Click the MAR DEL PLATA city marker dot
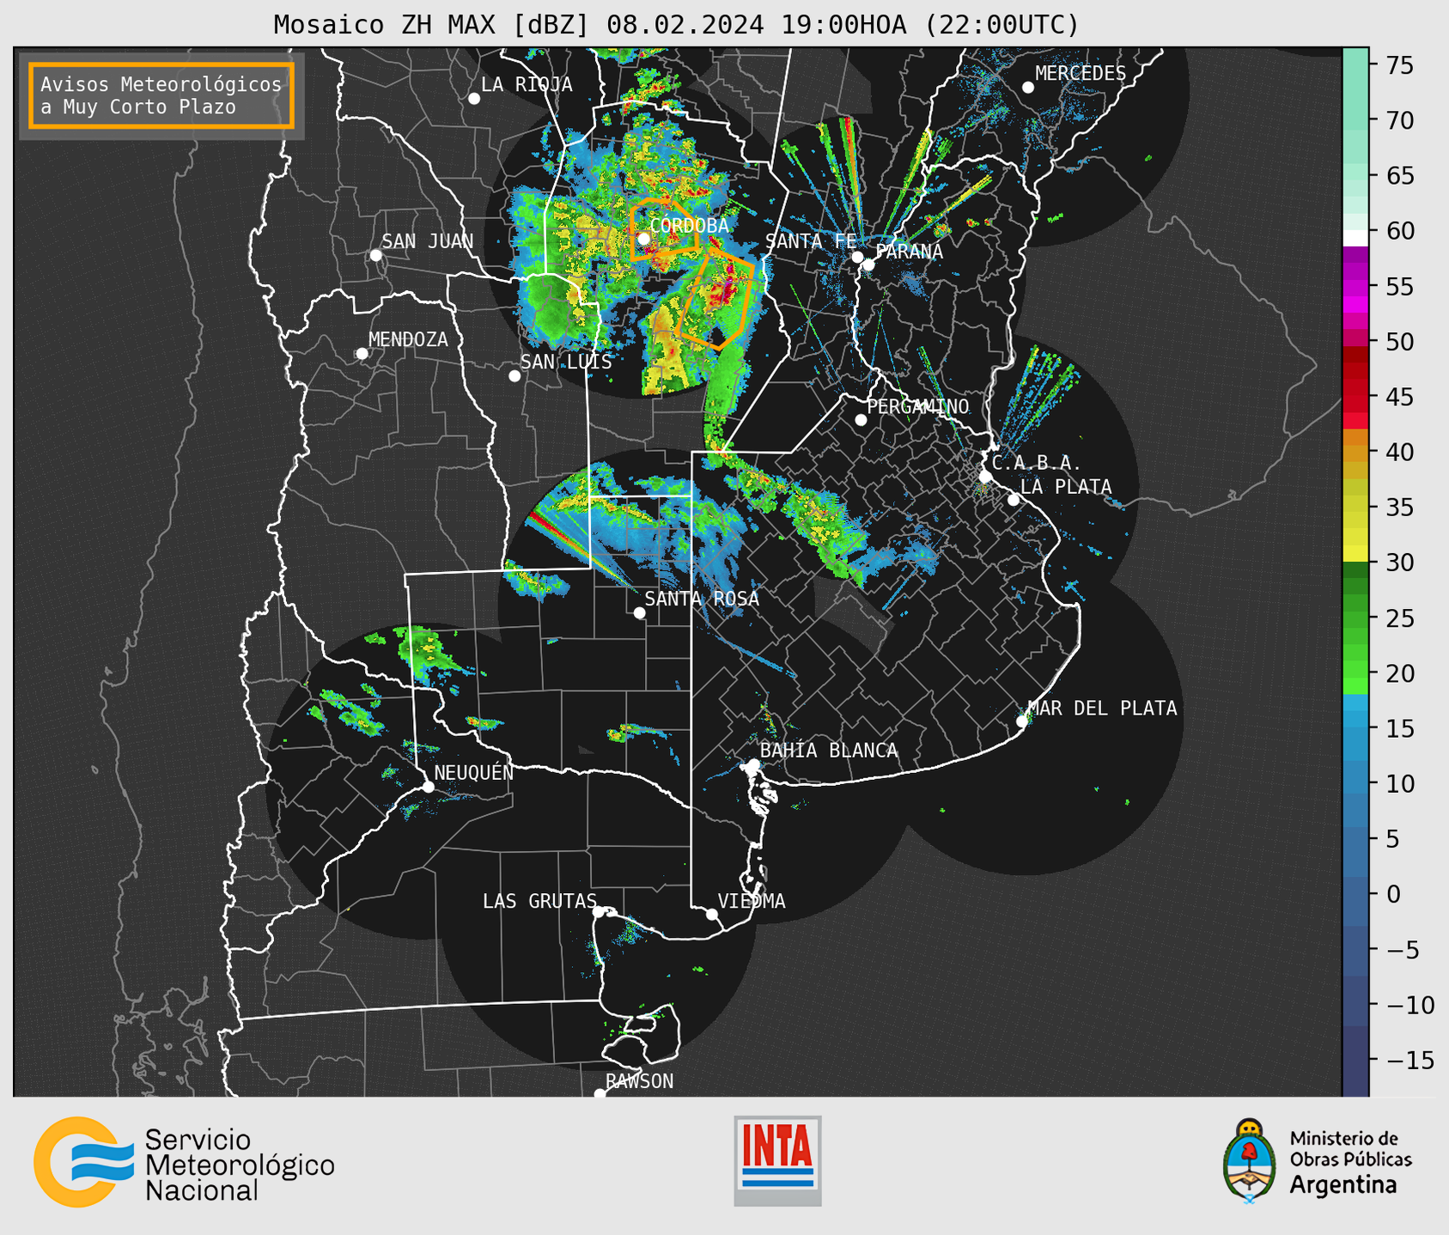The image size is (1449, 1235). tap(1022, 721)
